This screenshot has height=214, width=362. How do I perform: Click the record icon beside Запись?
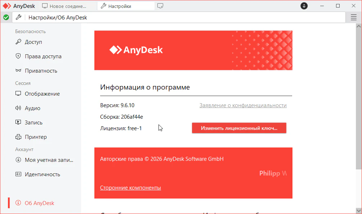click(18, 123)
